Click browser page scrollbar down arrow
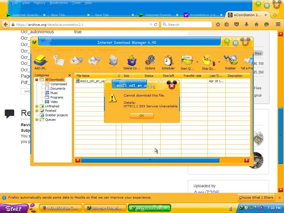The width and height of the screenshot is (284, 213). click(281, 190)
